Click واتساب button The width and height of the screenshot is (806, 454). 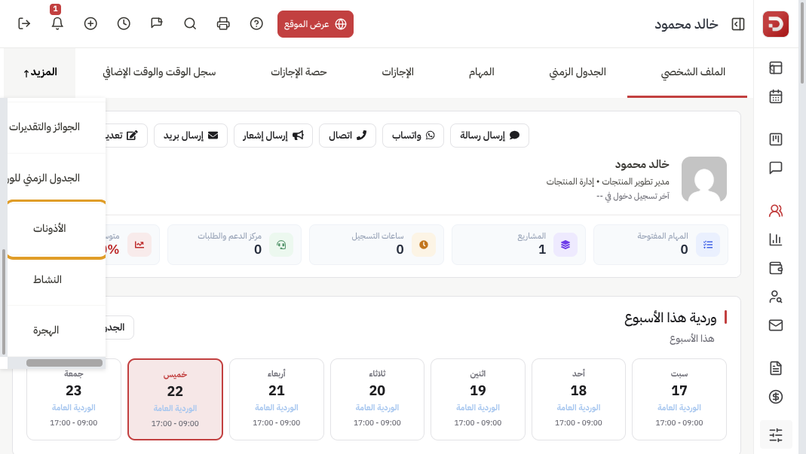(413, 136)
